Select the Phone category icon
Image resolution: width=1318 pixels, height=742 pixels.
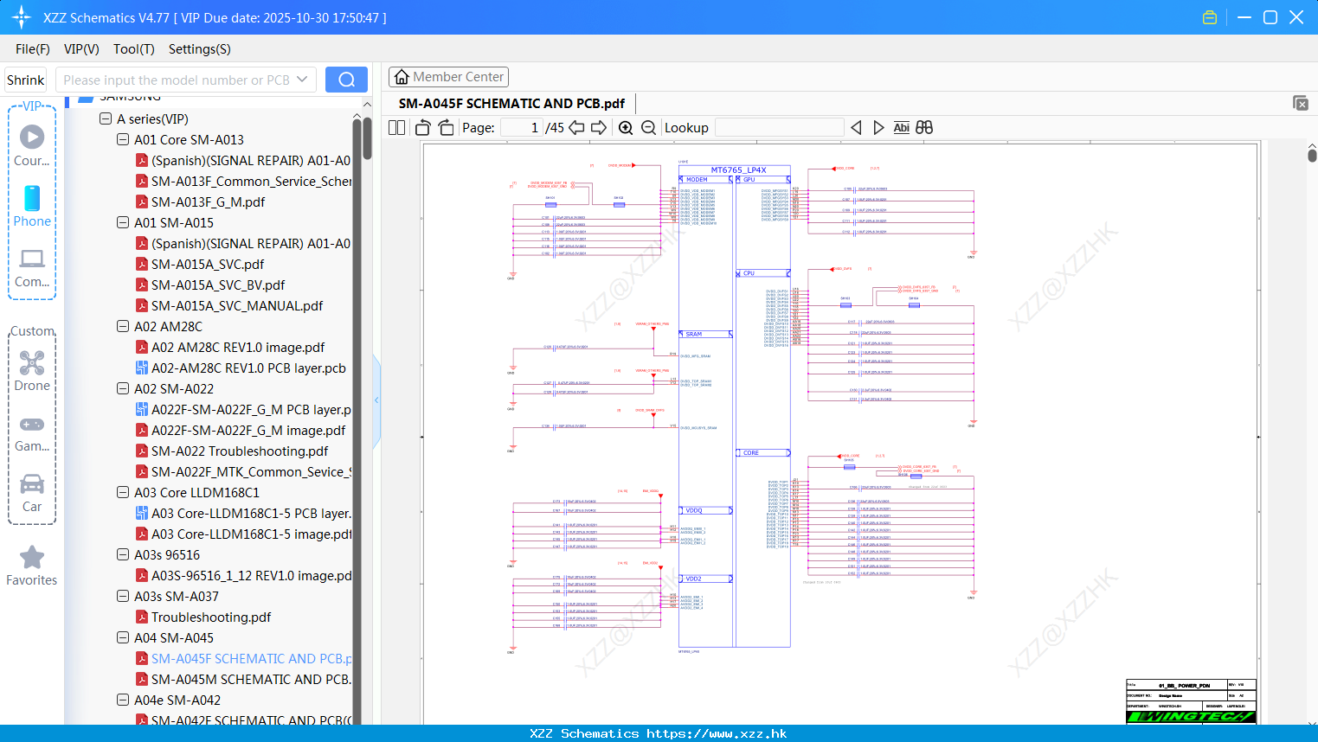pos(32,207)
